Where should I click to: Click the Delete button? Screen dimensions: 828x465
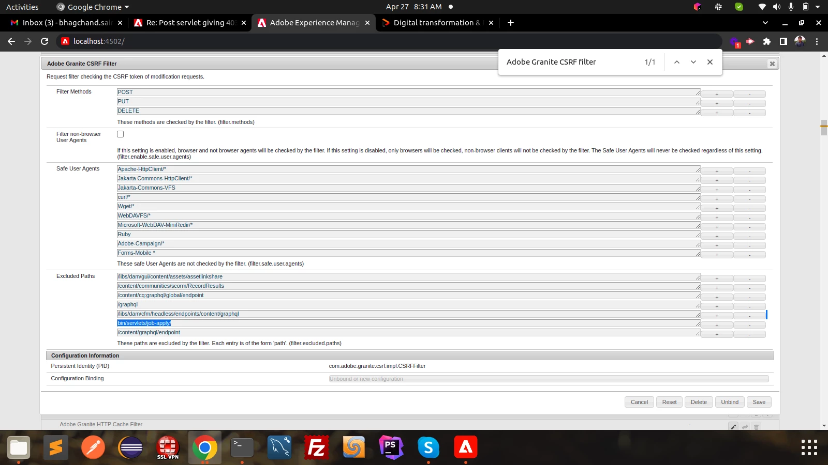tap(699, 402)
